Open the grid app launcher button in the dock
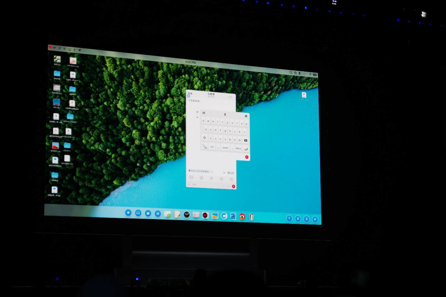Screen dimensions: 446x297 tap(157, 213)
